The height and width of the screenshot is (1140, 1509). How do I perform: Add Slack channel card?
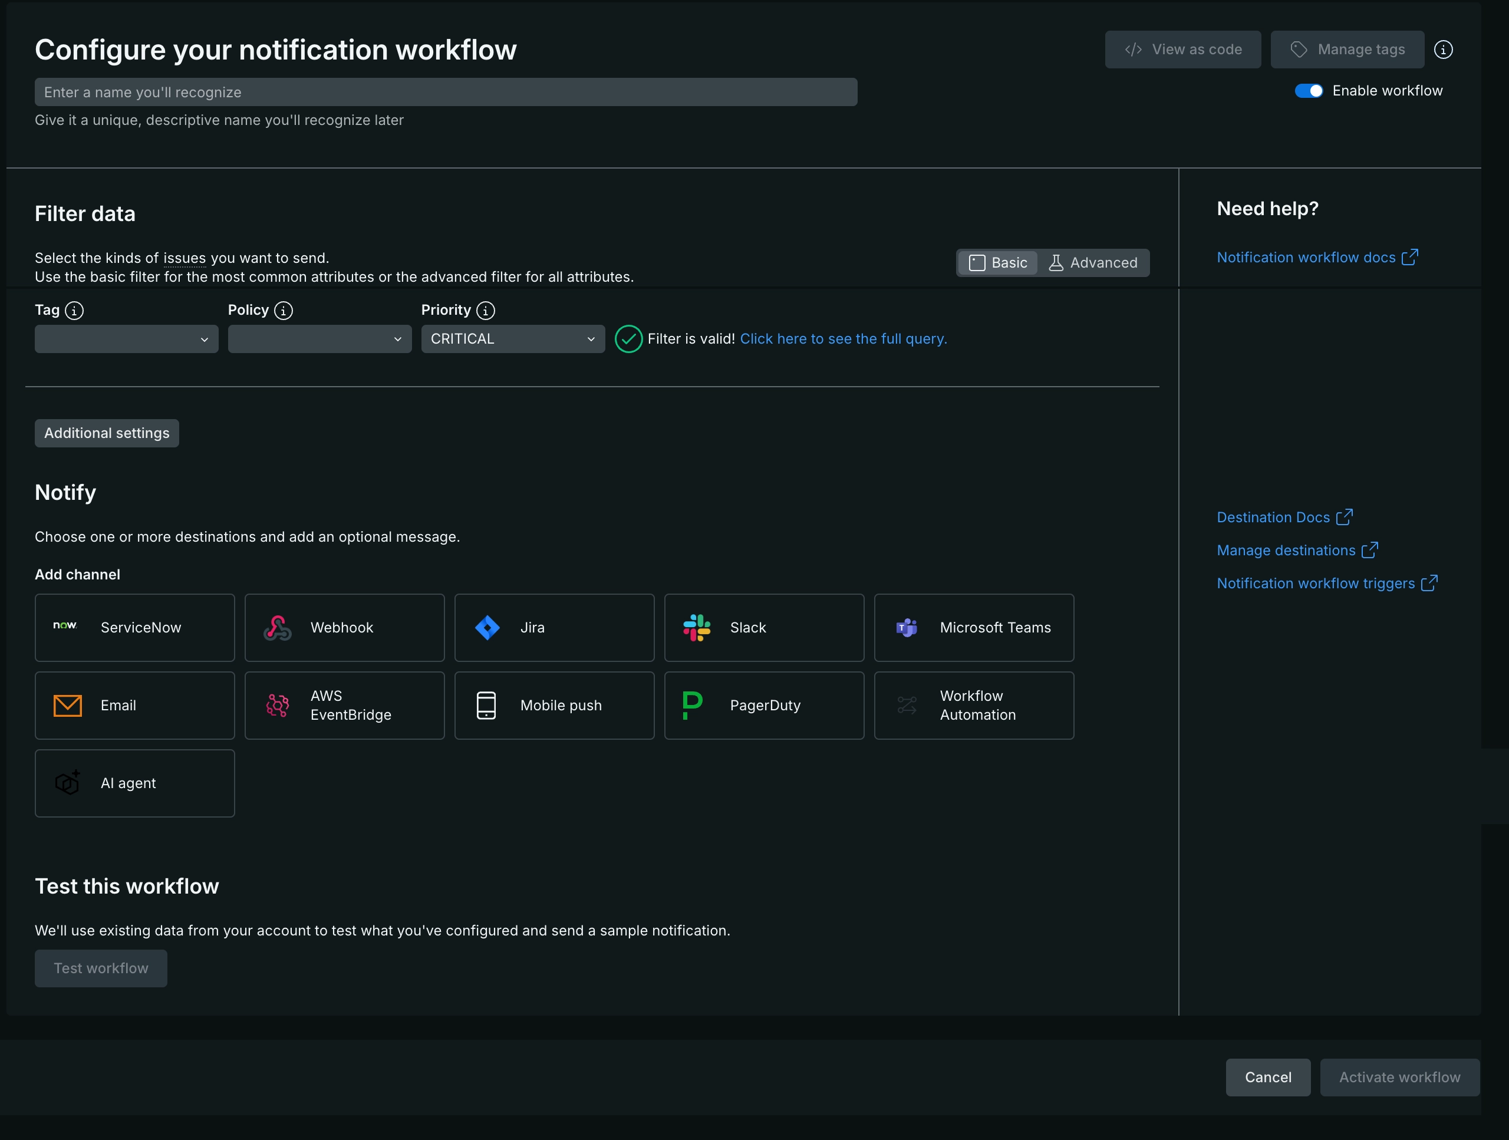[x=764, y=628]
